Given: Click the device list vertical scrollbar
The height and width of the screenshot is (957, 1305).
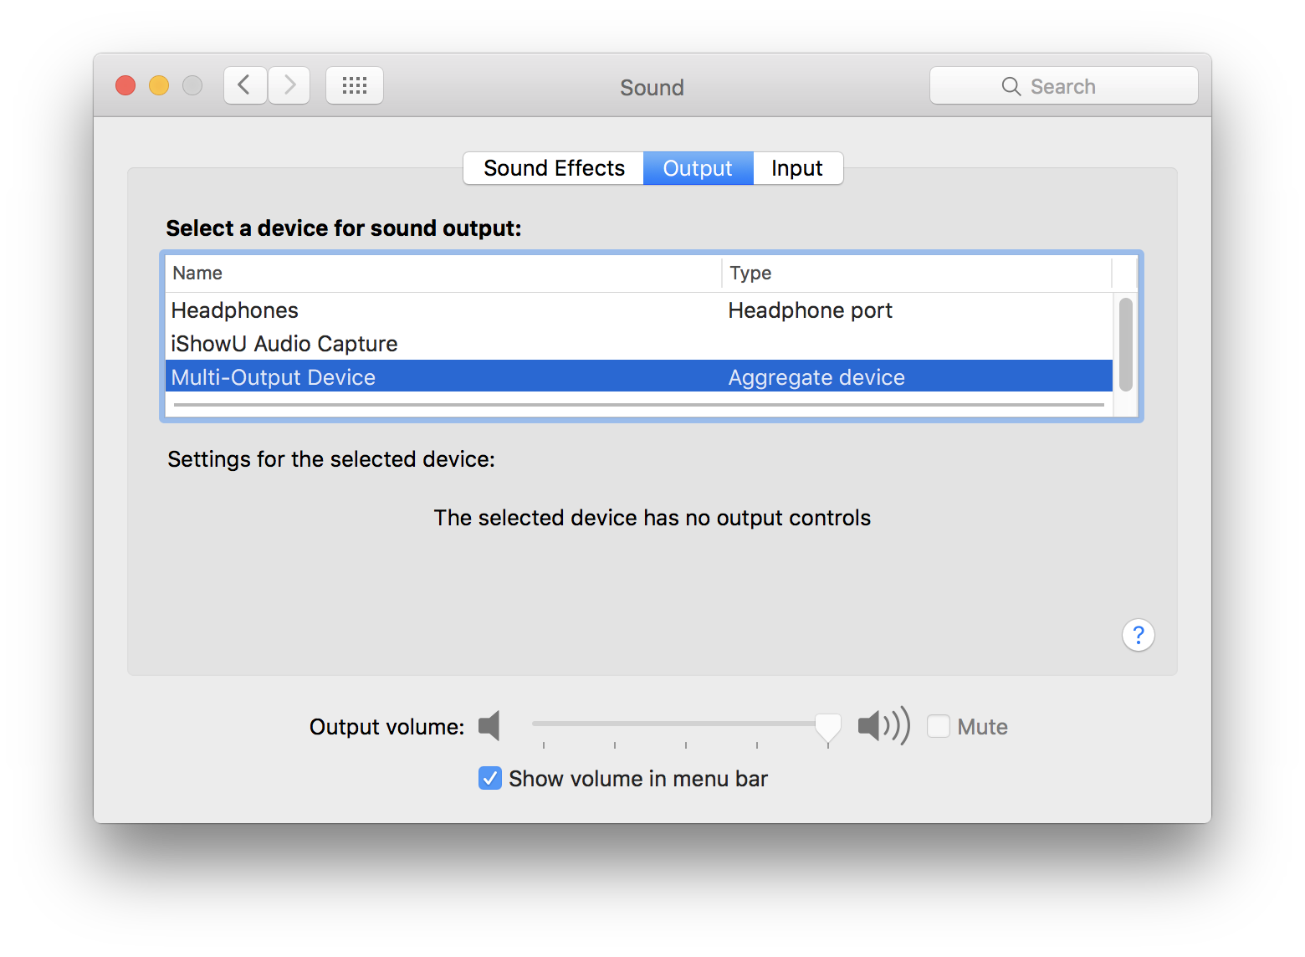Looking at the screenshot, I should pyautogui.click(x=1126, y=345).
